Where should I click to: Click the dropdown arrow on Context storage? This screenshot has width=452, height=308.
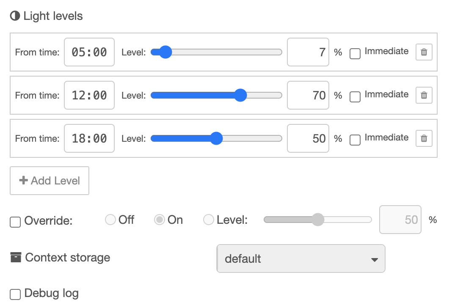tap(374, 258)
